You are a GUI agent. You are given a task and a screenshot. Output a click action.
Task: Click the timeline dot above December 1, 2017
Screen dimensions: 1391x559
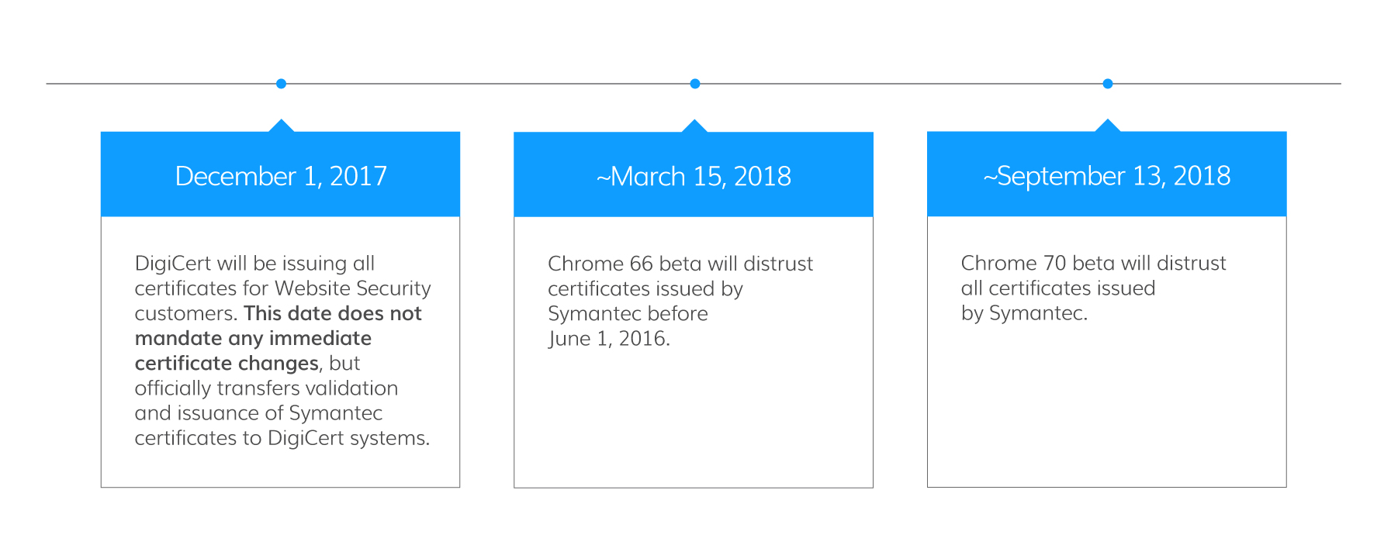pyautogui.click(x=281, y=84)
